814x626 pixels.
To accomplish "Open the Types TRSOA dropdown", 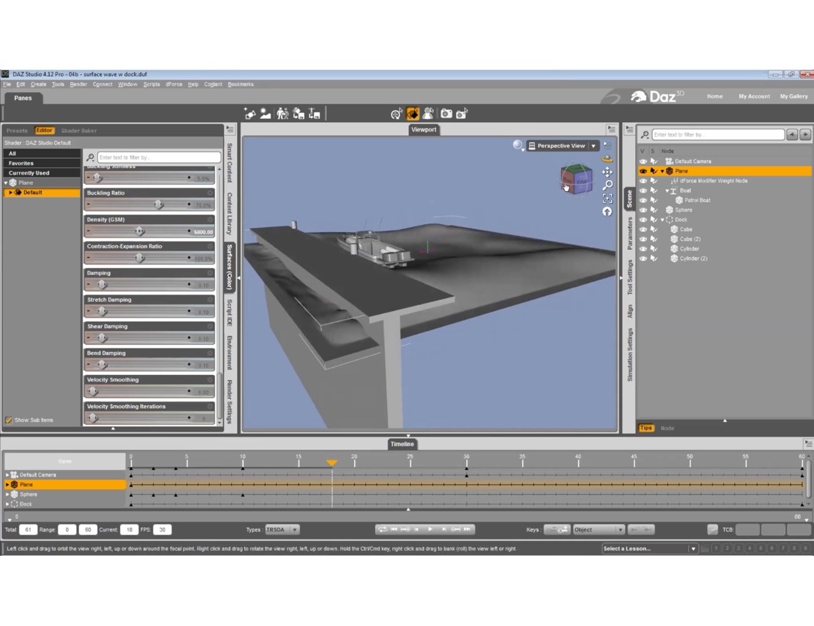I will click(x=282, y=530).
